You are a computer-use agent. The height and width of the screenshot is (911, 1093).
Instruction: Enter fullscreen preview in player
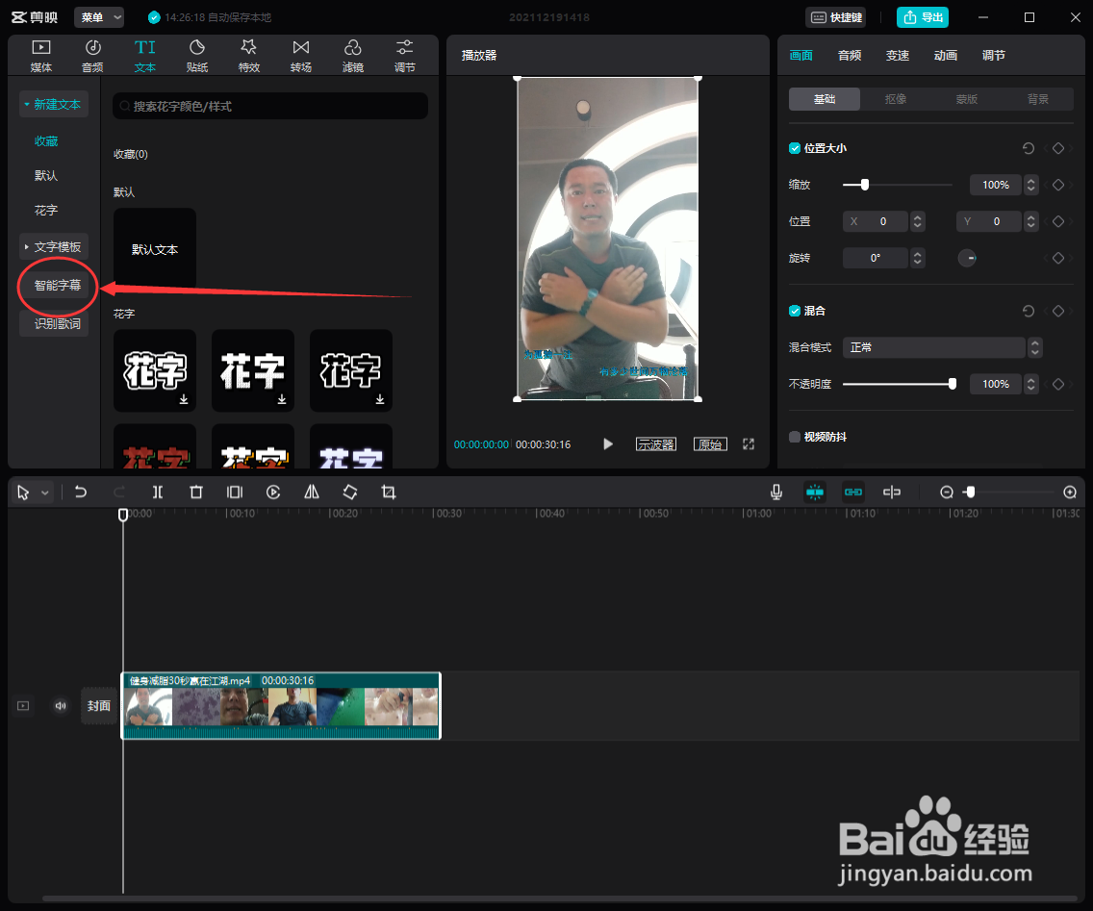click(749, 444)
